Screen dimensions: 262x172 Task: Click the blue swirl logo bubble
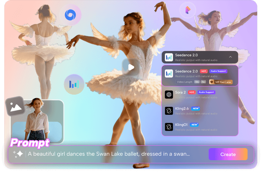[70, 15]
